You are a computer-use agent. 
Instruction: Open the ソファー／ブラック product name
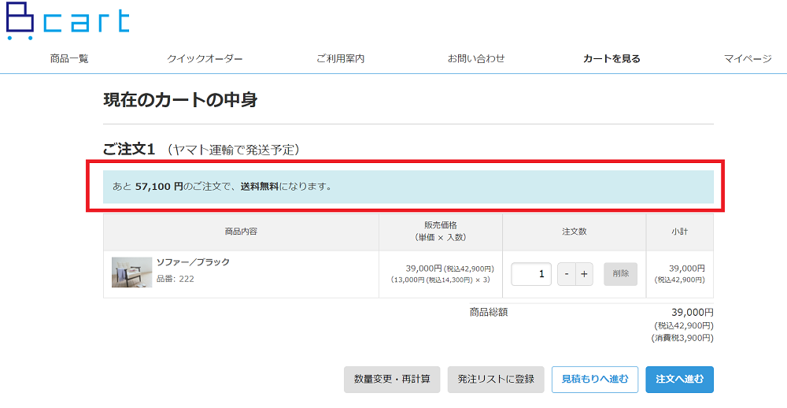tap(194, 262)
